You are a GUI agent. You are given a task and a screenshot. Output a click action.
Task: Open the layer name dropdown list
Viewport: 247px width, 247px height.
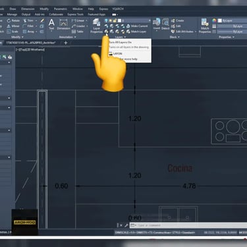pyautogui.click(x=128, y=20)
